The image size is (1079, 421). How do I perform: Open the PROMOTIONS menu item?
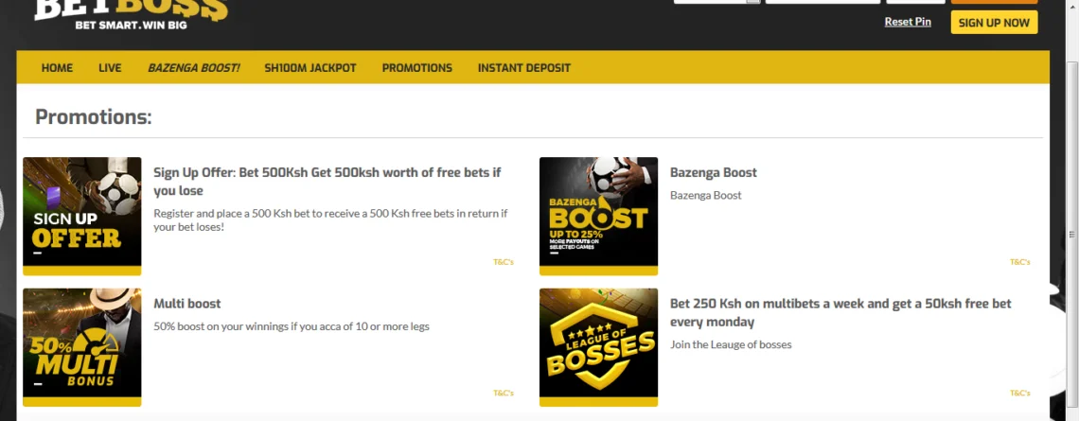(417, 68)
